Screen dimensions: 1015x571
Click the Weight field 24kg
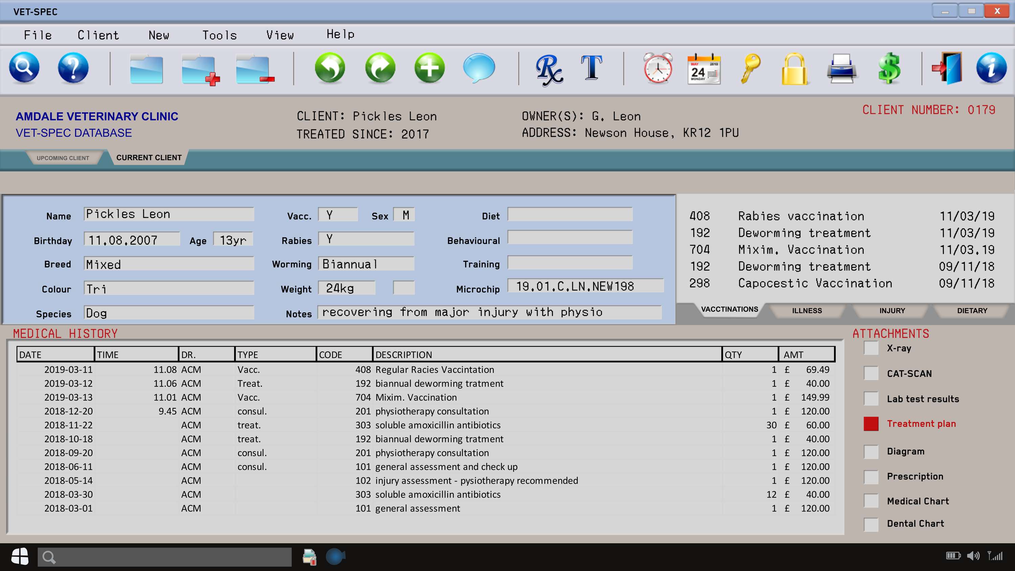click(347, 288)
